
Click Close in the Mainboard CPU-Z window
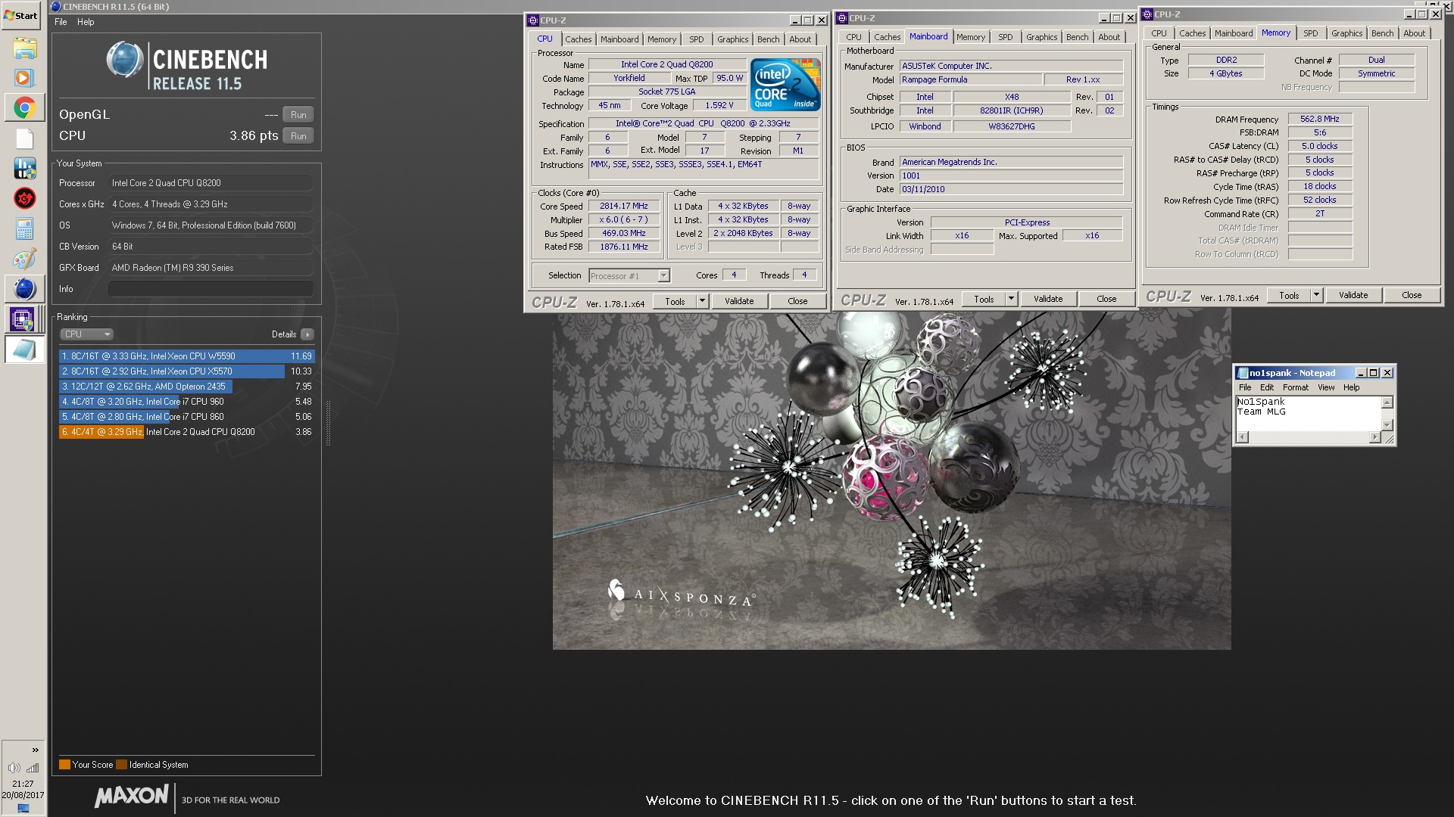[x=1106, y=299]
